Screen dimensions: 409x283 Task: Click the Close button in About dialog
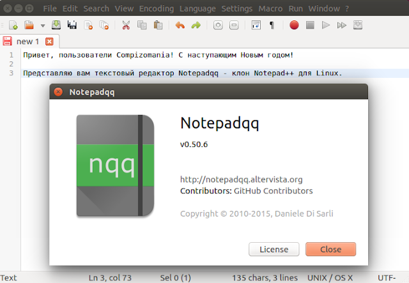pyautogui.click(x=330, y=249)
